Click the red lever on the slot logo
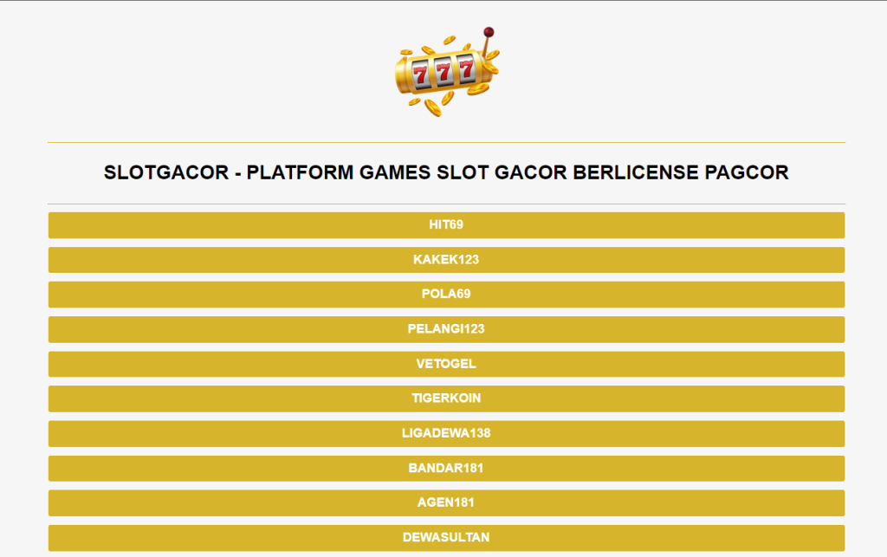 coord(489,30)
